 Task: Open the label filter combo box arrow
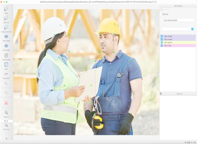click(192, 29)
